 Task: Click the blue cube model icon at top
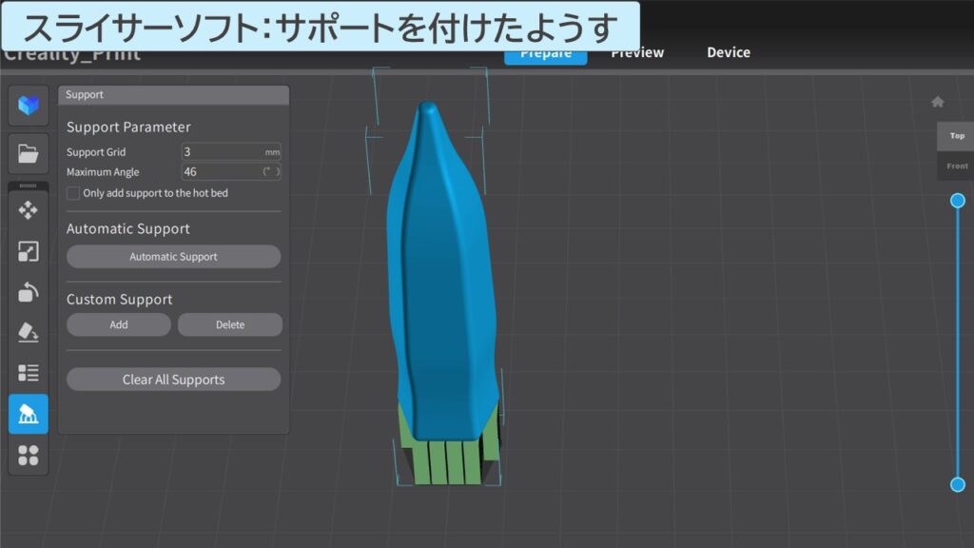tap(28, 106)
